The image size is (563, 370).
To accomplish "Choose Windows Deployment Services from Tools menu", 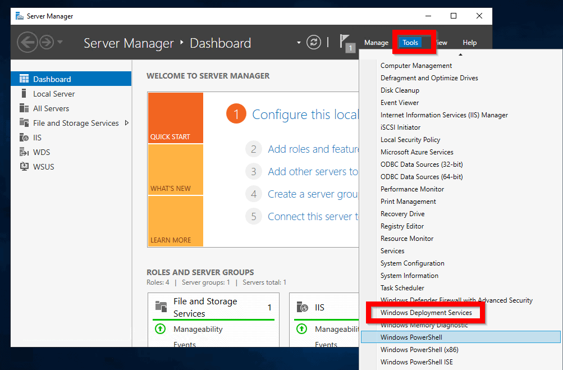I will 426,313.
